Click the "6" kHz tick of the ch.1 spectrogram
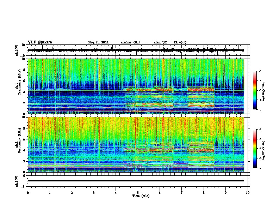This screenshot has height=216, width=279. coord(24,81)
